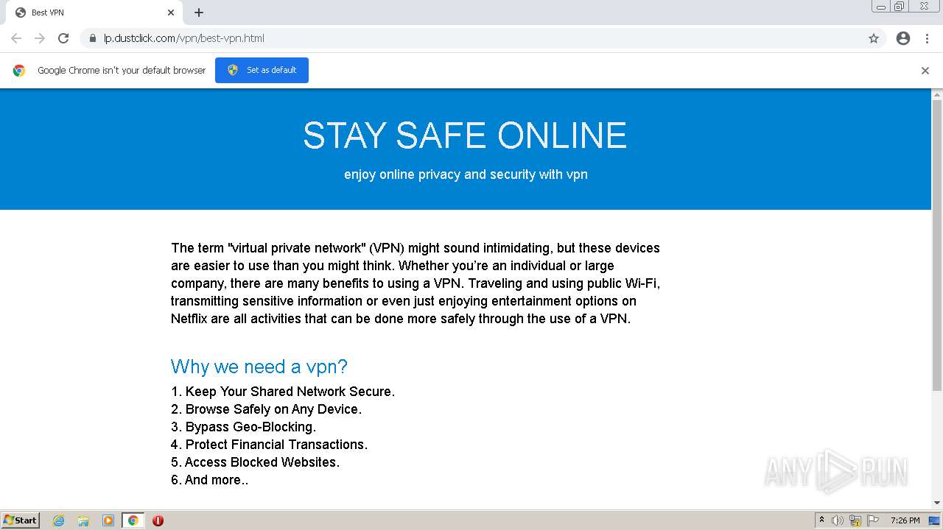This screenshot has width=943, height=530.
Task: Open a new tab with the plus button
Action: (x=199, y=13)
